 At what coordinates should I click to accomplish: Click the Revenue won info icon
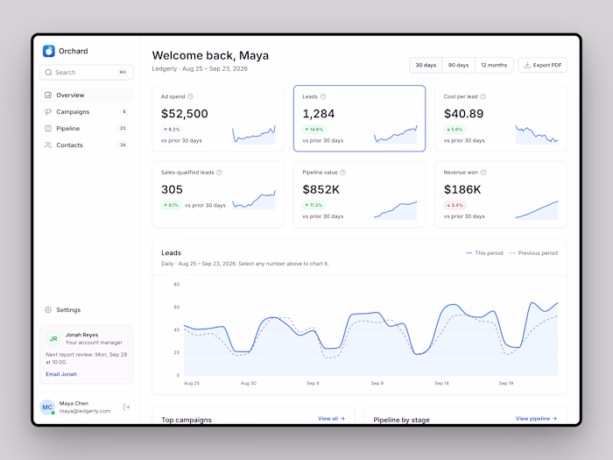(x=483, y=173)
